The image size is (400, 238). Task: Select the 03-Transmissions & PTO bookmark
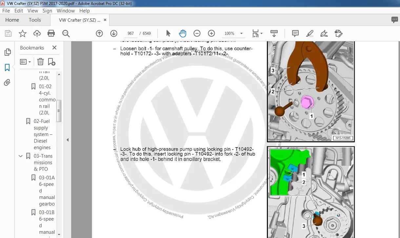43,163
